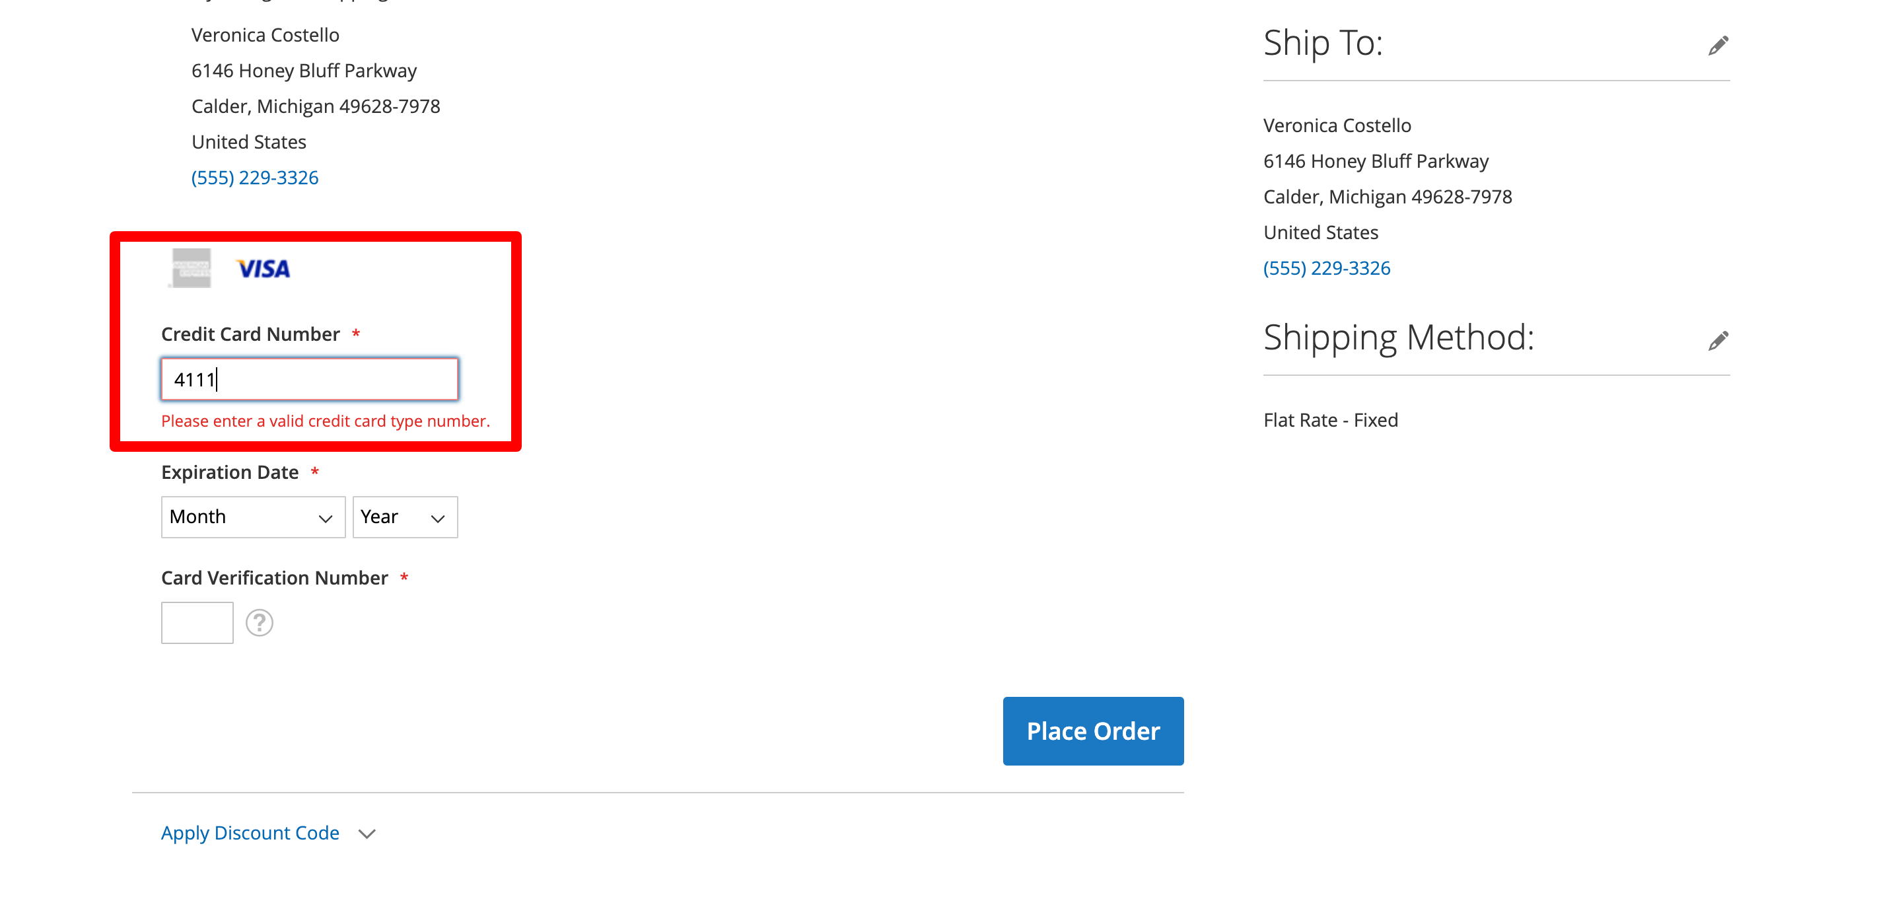Click Veronica Costello's name under Ship To
1902x897 pixels.
1337,126
